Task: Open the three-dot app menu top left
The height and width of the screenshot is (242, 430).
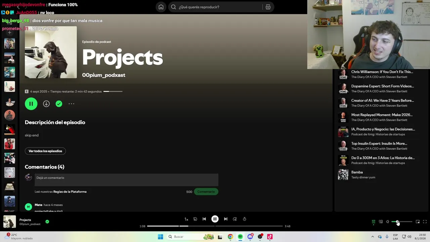Action: pos(7,7)
